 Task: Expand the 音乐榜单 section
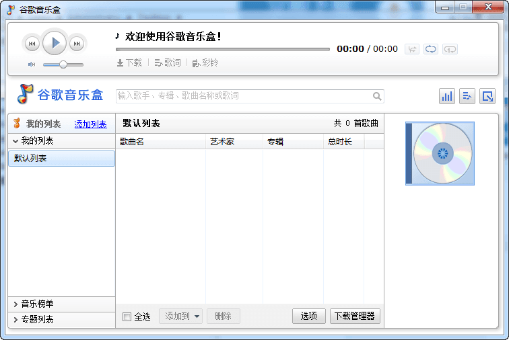point(16,304)
